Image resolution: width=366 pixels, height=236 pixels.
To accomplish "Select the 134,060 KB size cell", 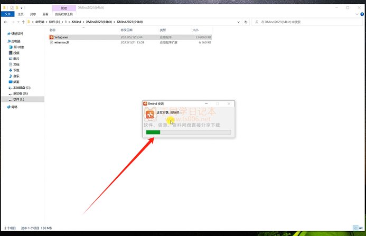I will point(203,37).
